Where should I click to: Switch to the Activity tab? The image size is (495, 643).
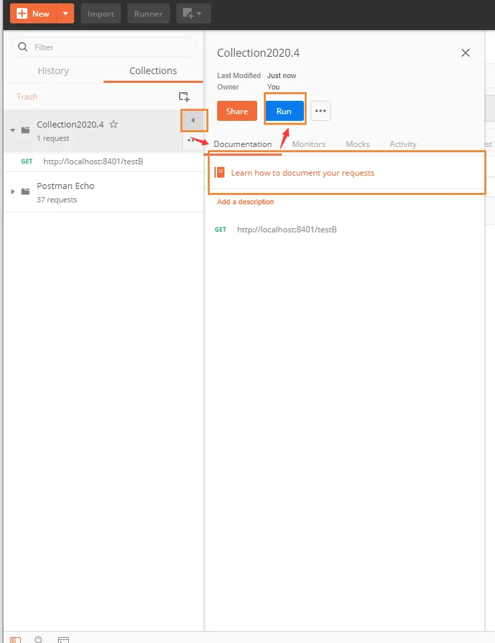pyautogui.click(x=403, y=144)
